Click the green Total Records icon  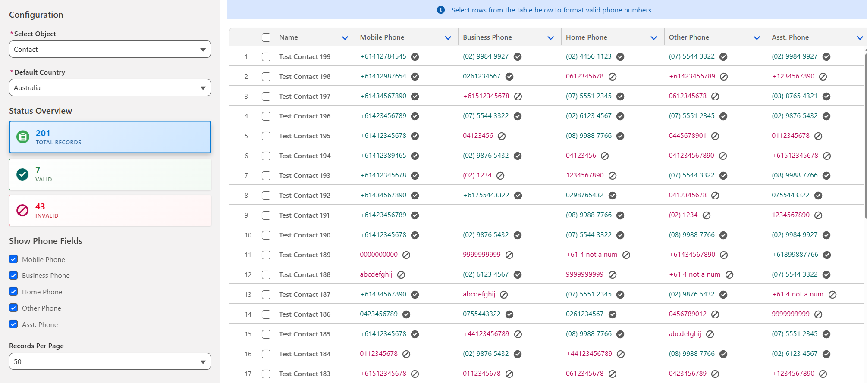(23, 137)
